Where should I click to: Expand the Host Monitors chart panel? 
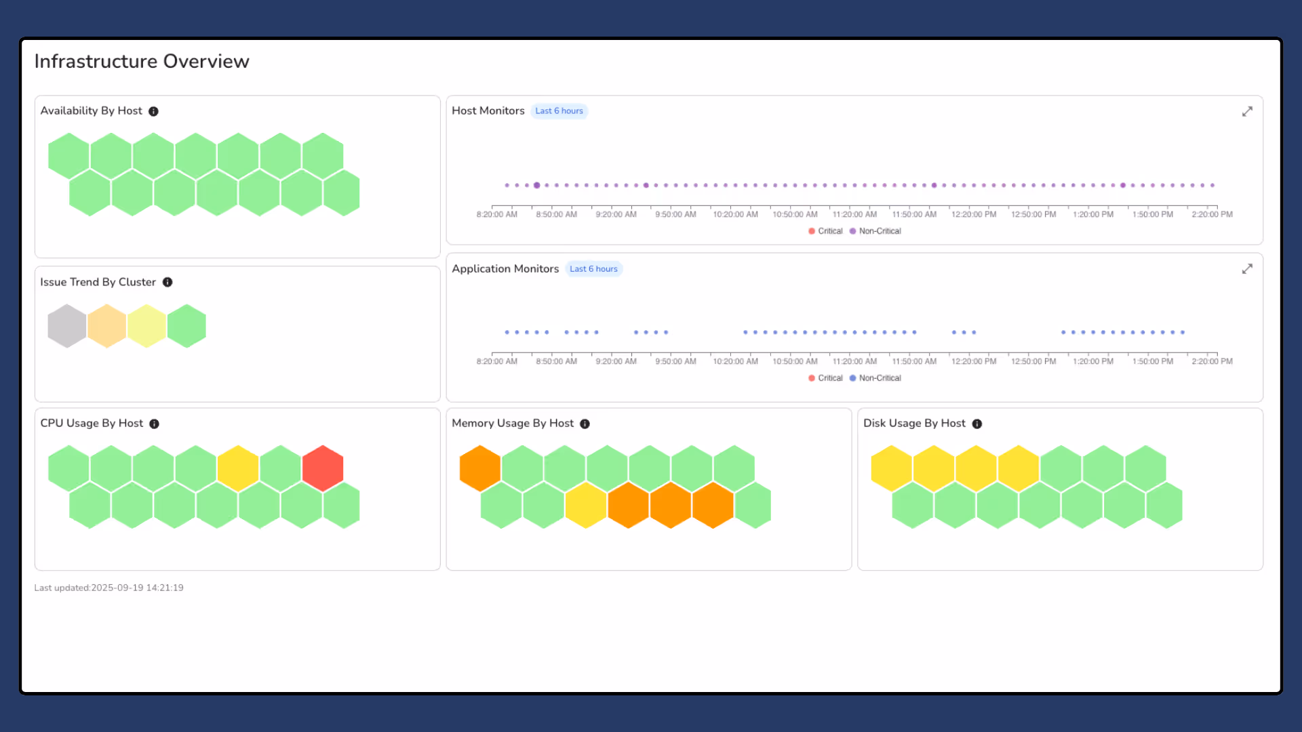tap(1246, 111)
